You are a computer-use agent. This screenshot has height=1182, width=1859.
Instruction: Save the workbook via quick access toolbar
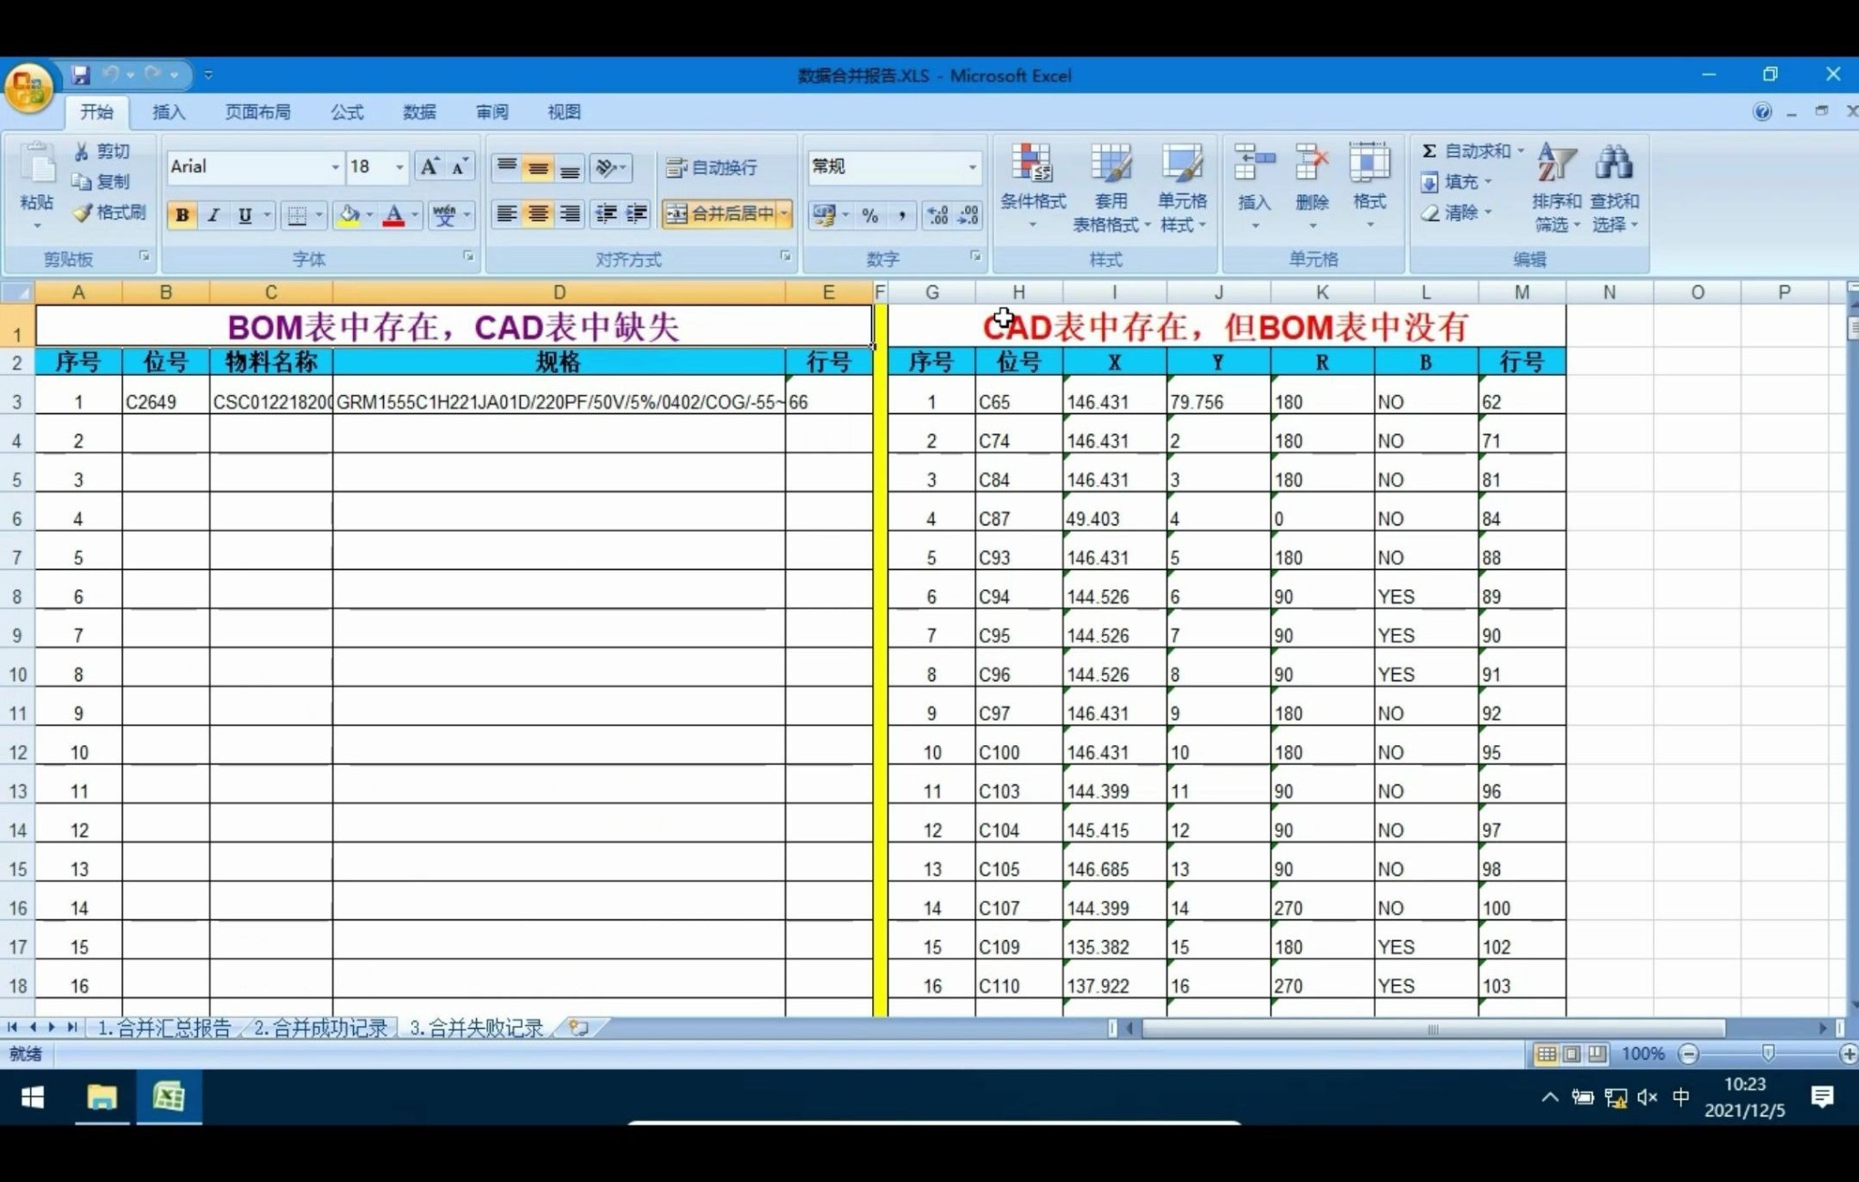click(81, 75)
